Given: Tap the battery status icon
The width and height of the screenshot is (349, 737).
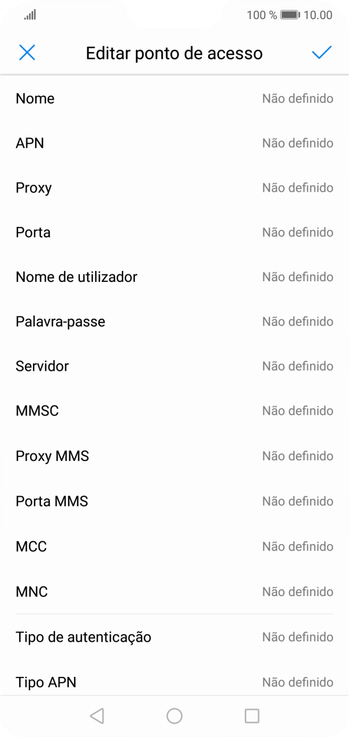Looking at the screenshot, I should tap(289, 15).
